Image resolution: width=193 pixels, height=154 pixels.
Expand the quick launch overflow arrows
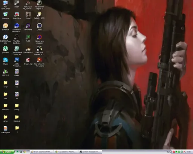28,151
